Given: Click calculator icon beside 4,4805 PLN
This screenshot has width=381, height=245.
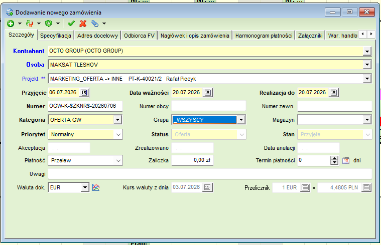Looking at the screenshot, I should 366,187.
